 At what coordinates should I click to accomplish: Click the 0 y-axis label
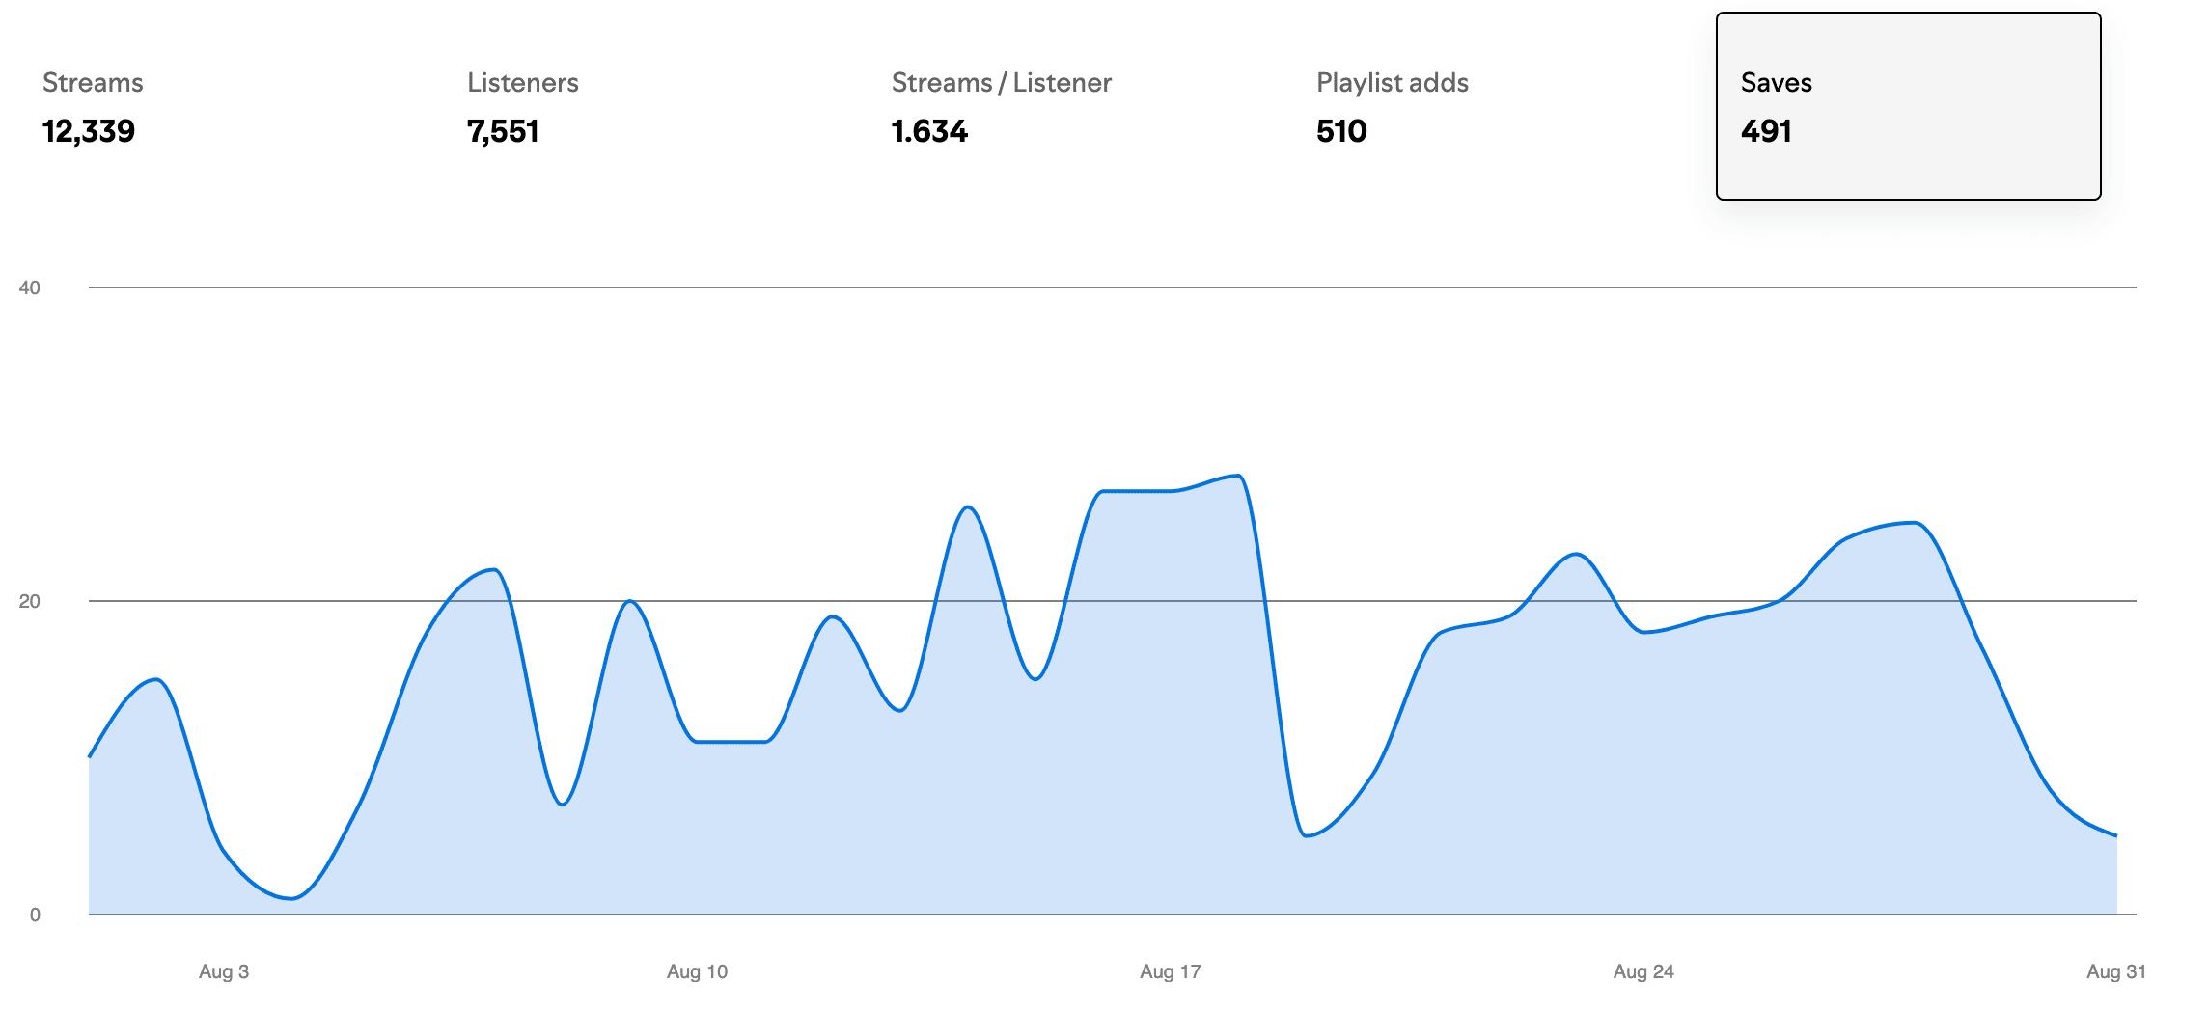tap(35, 915)
